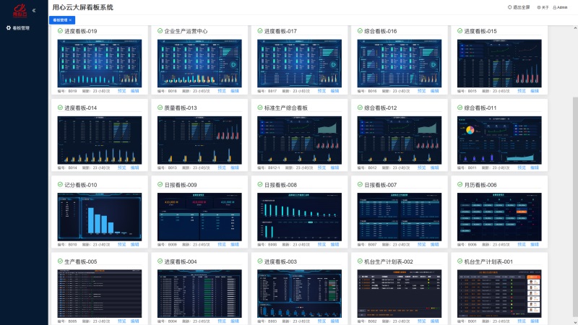The height and width of the screenshot is (325, 578).
Task: Open 看板管理 in the sidebar menu
Action: coord(21,28)
